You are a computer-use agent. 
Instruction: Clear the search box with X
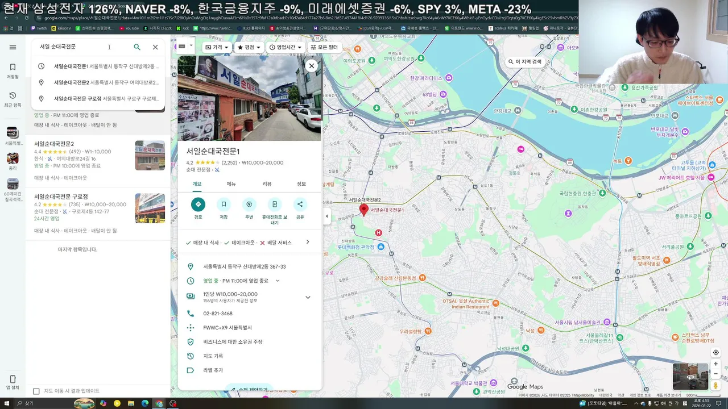(x=155, y=47)
